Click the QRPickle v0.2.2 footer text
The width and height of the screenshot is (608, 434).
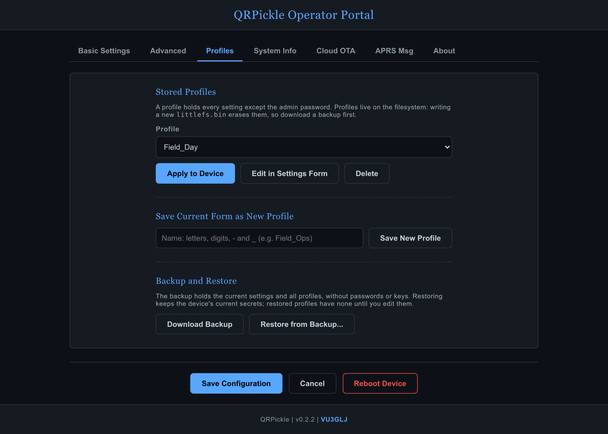coord(287,419)
